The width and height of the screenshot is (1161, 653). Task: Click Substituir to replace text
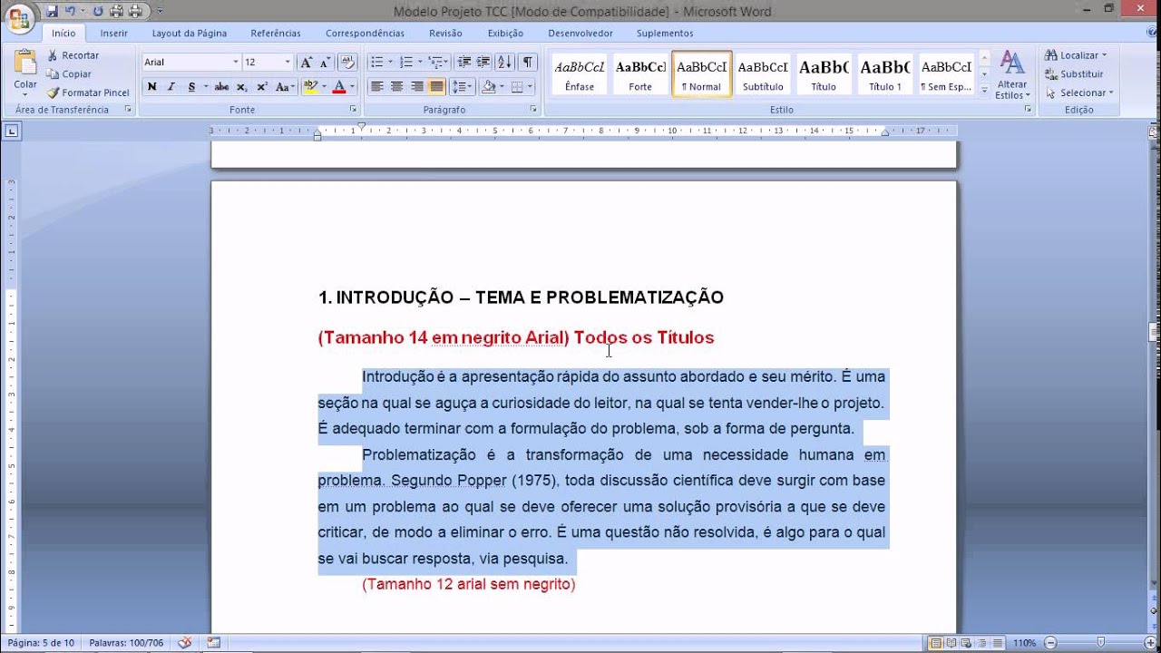pyautogui.click(x=1074, y=74)
